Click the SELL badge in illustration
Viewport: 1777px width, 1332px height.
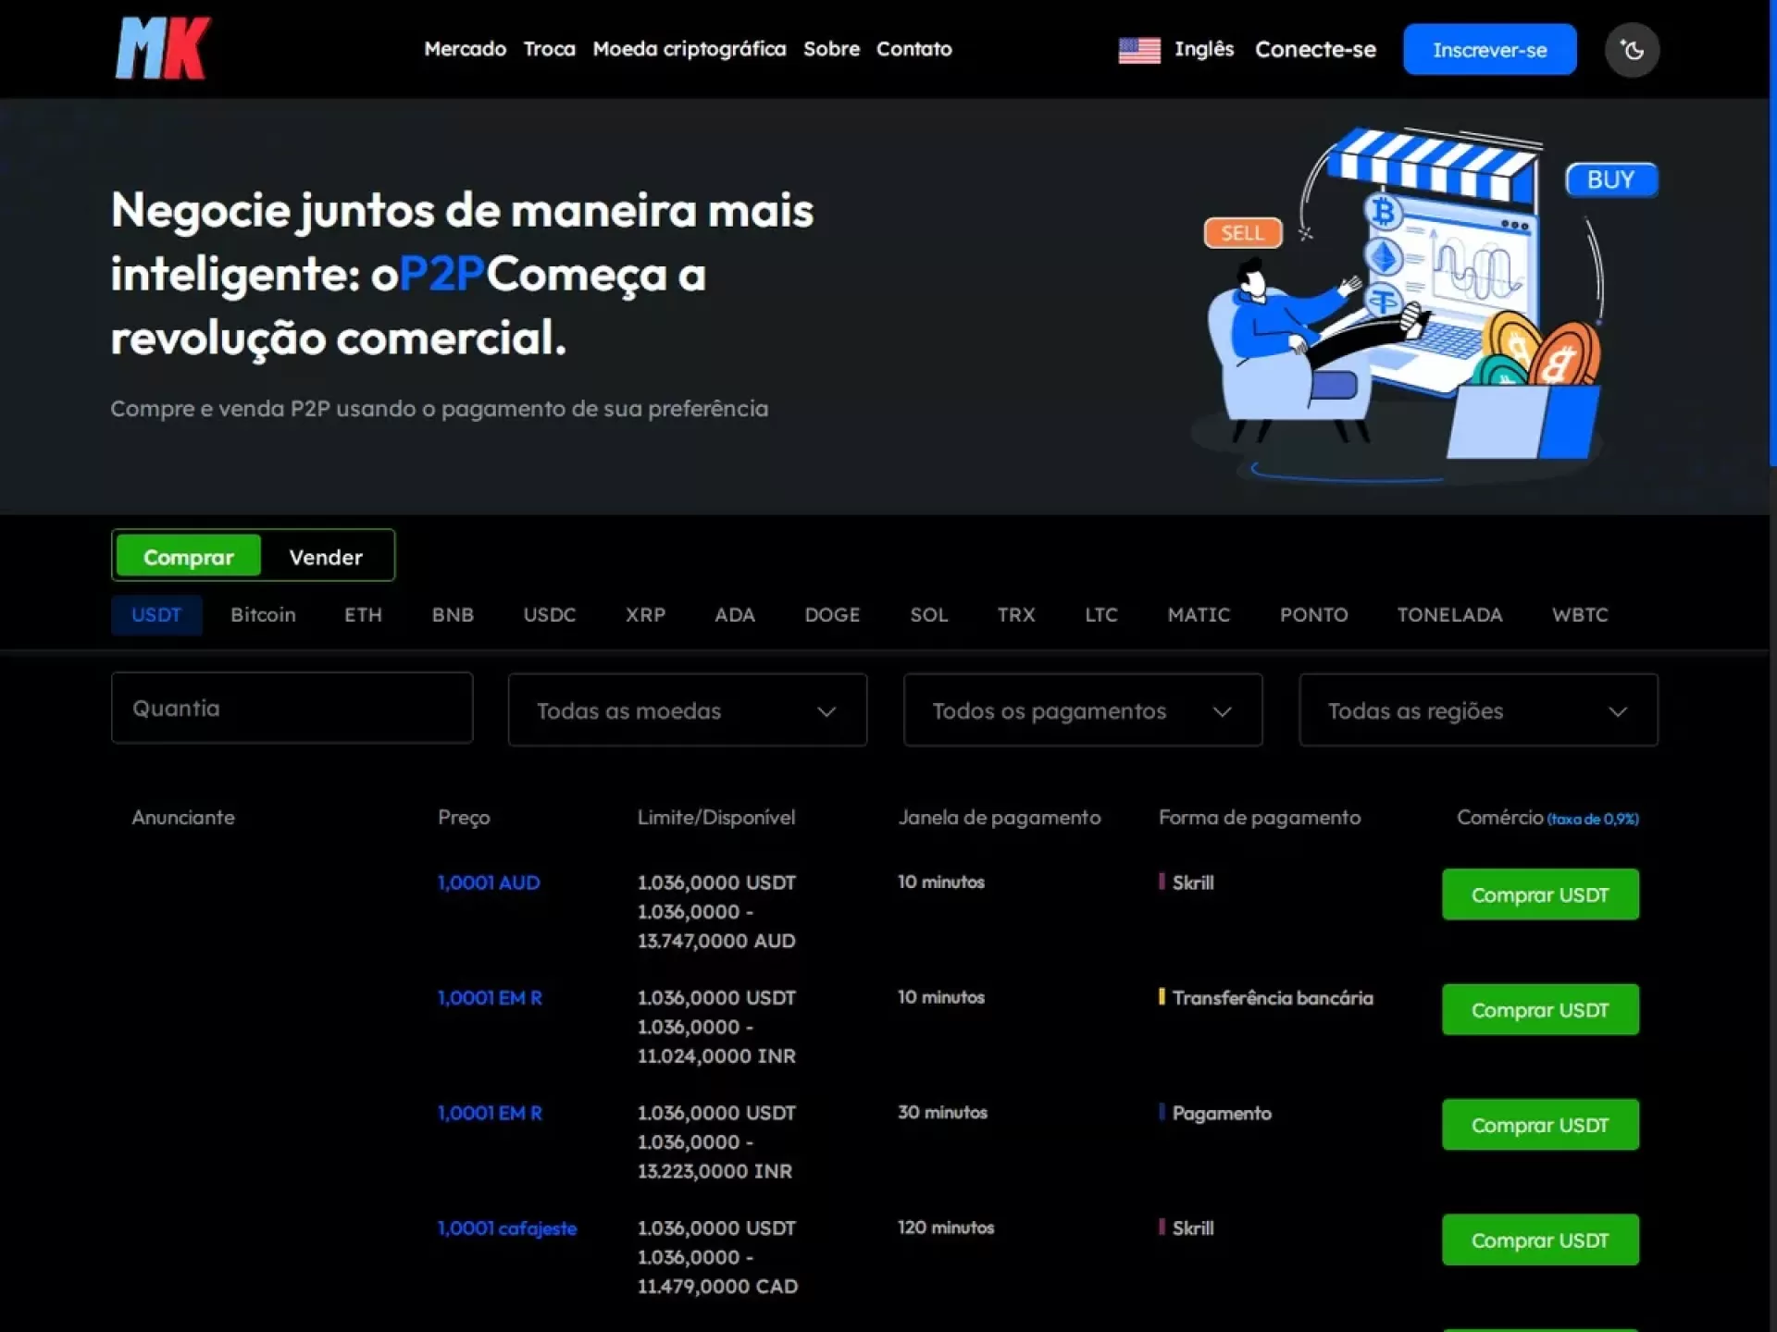1242,233
